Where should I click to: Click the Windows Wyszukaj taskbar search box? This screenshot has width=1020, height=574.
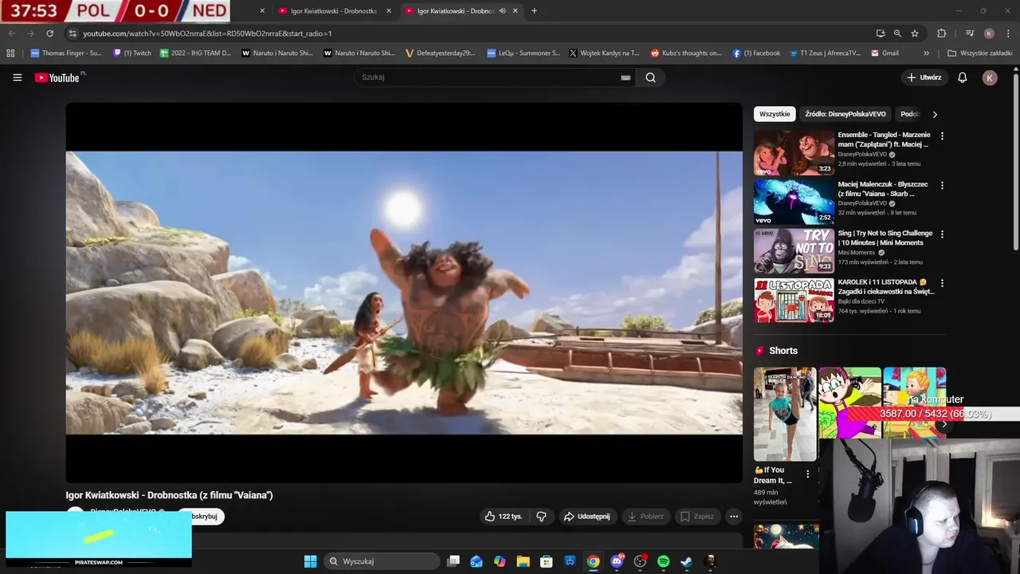(x=382, y=561)
